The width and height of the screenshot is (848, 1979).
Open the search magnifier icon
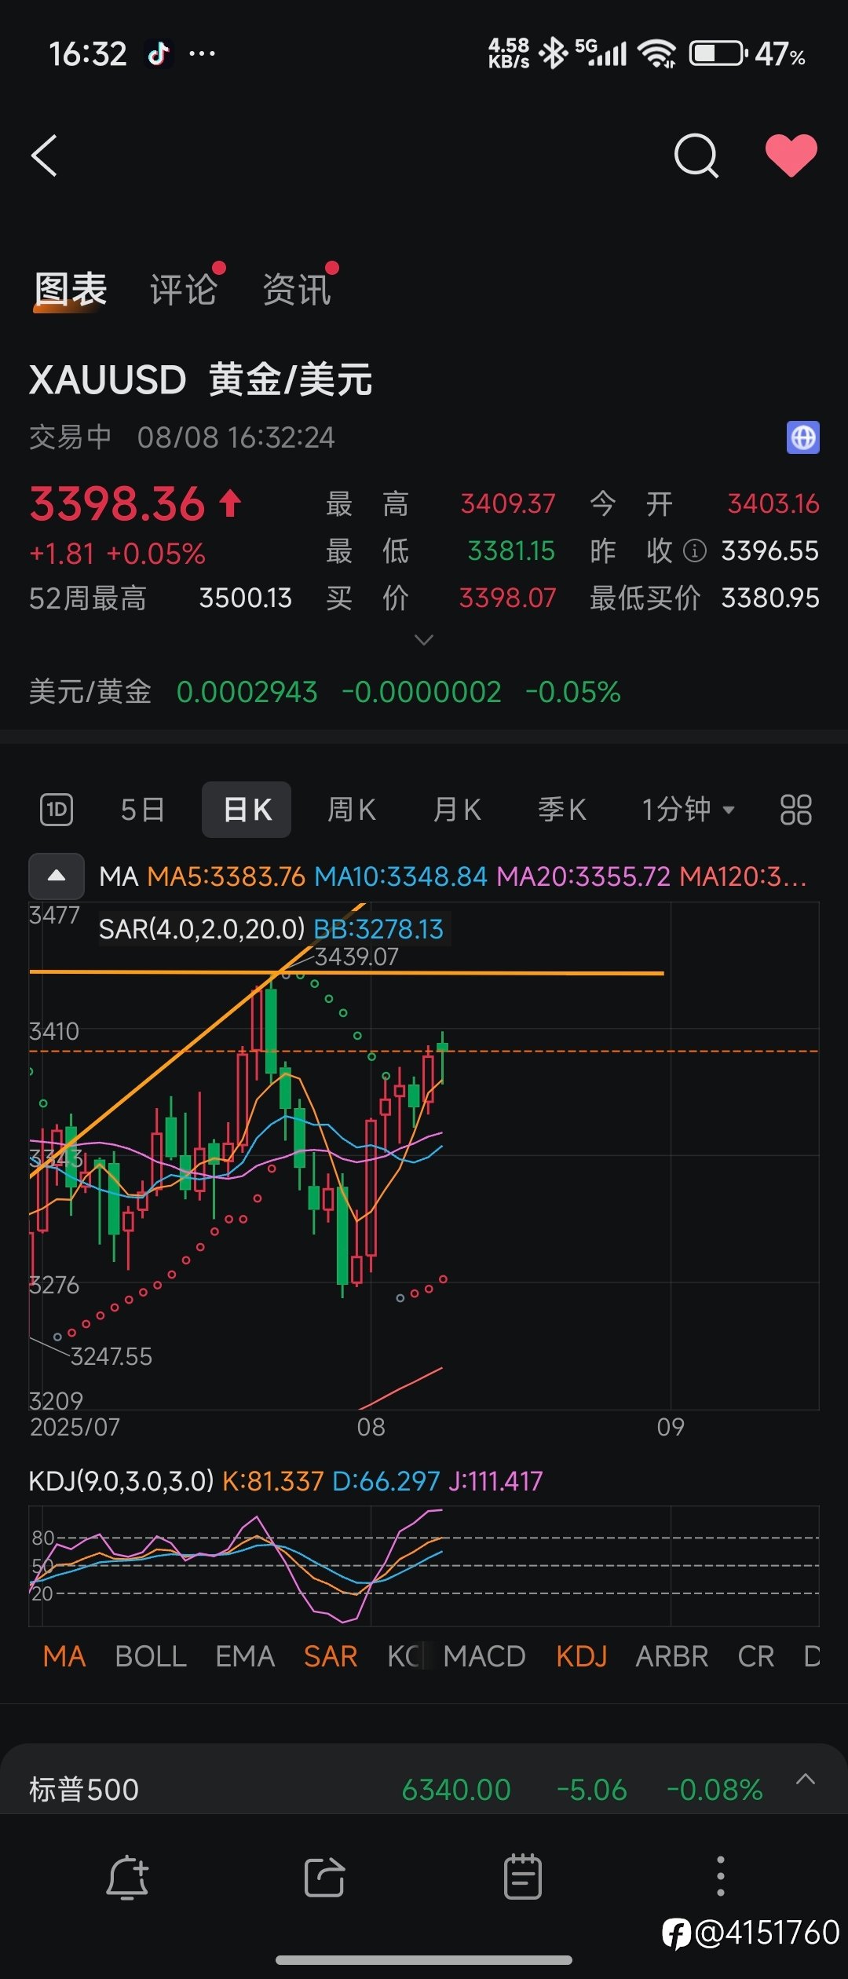click(x=696, y=155)
